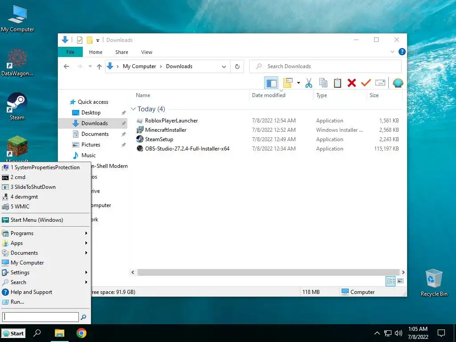Screen dimensions: 456x342
Task: Sort by Name column header
Action: [143, 95]
